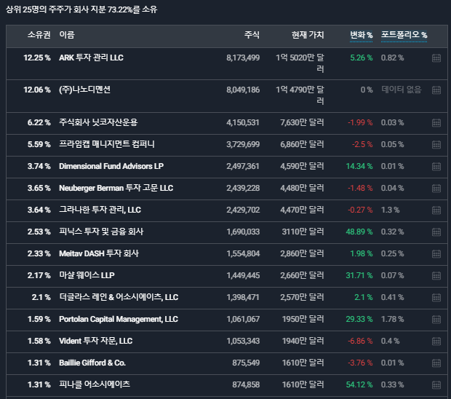Screen dimensions: 451x399
Task: Click ownership value 12.25 %
Action: [x=37, y=58]
